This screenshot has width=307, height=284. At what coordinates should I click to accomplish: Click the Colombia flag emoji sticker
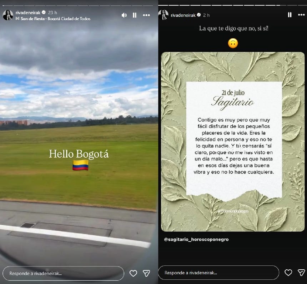point(80,165)
